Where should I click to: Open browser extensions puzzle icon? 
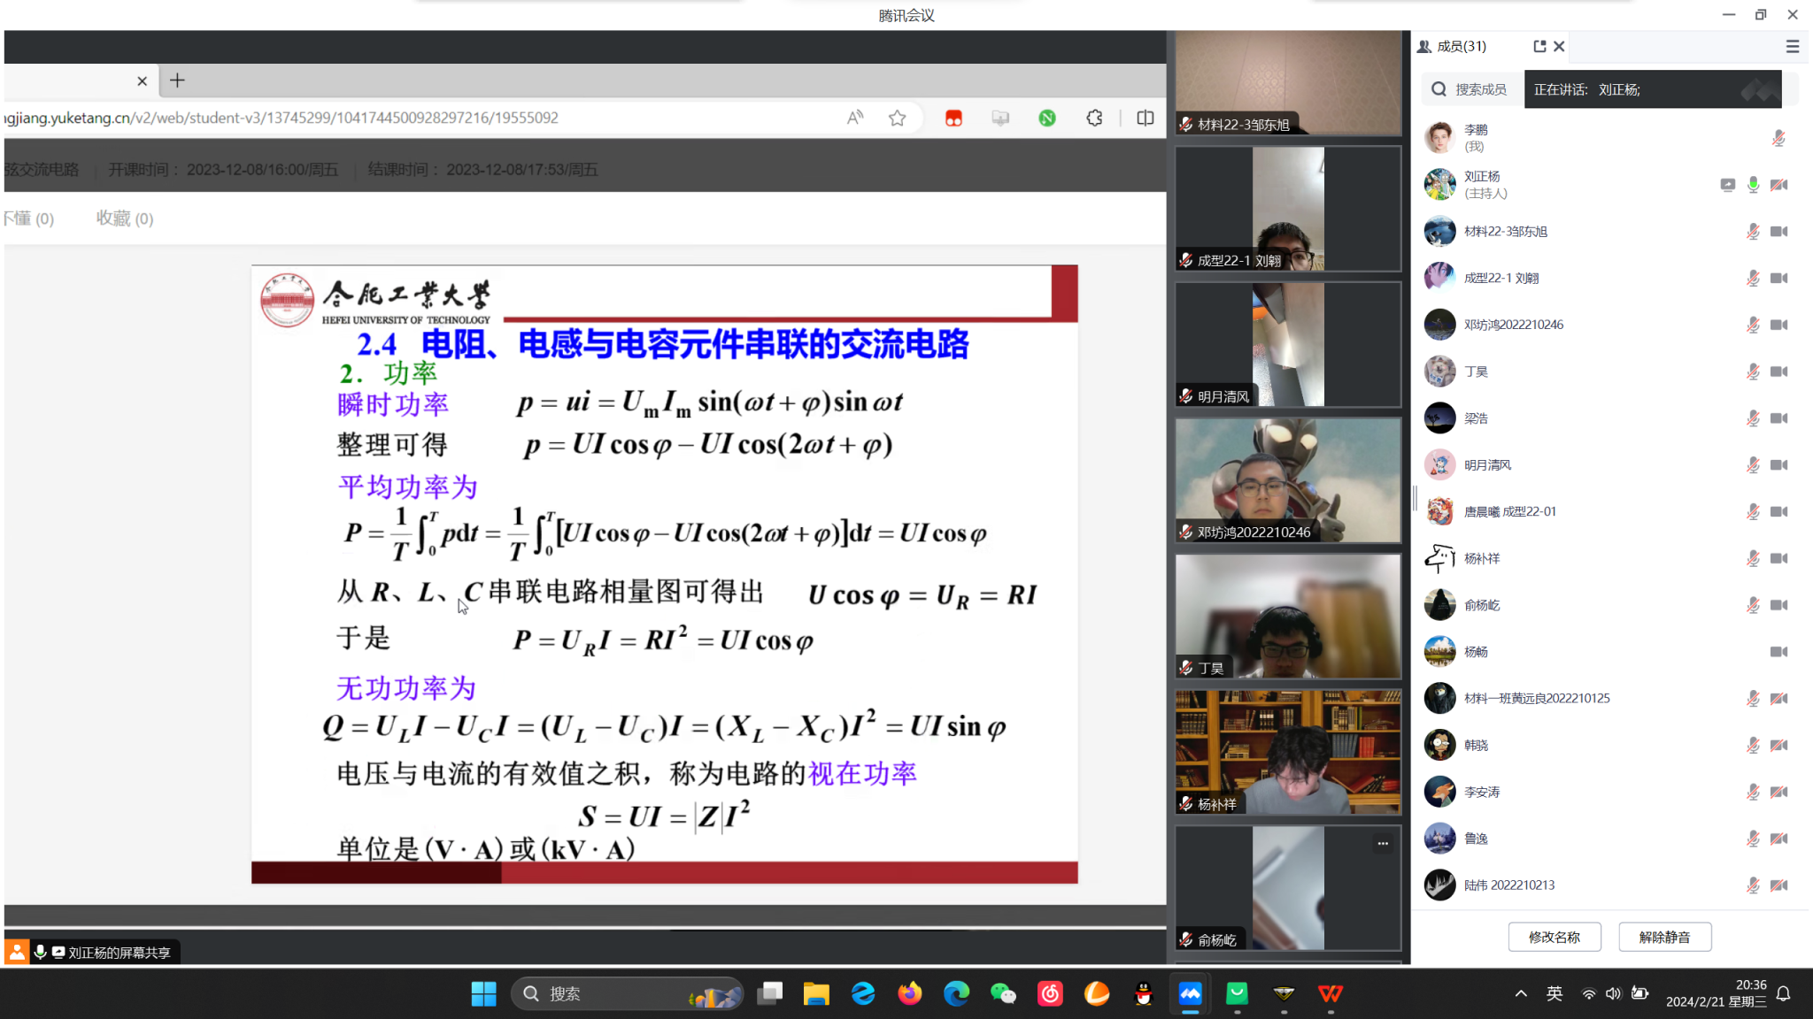tap(1095, 119)
